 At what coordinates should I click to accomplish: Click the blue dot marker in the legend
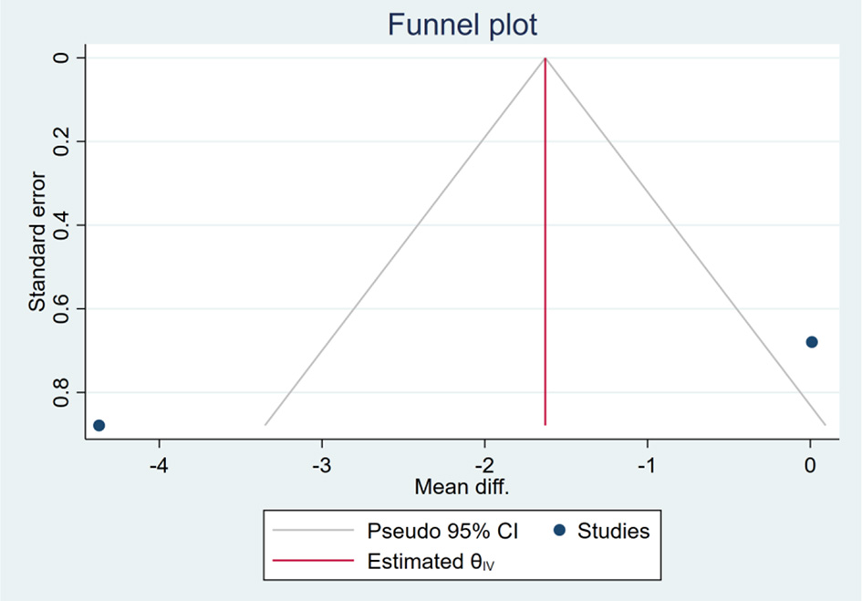tap(558, 530)
